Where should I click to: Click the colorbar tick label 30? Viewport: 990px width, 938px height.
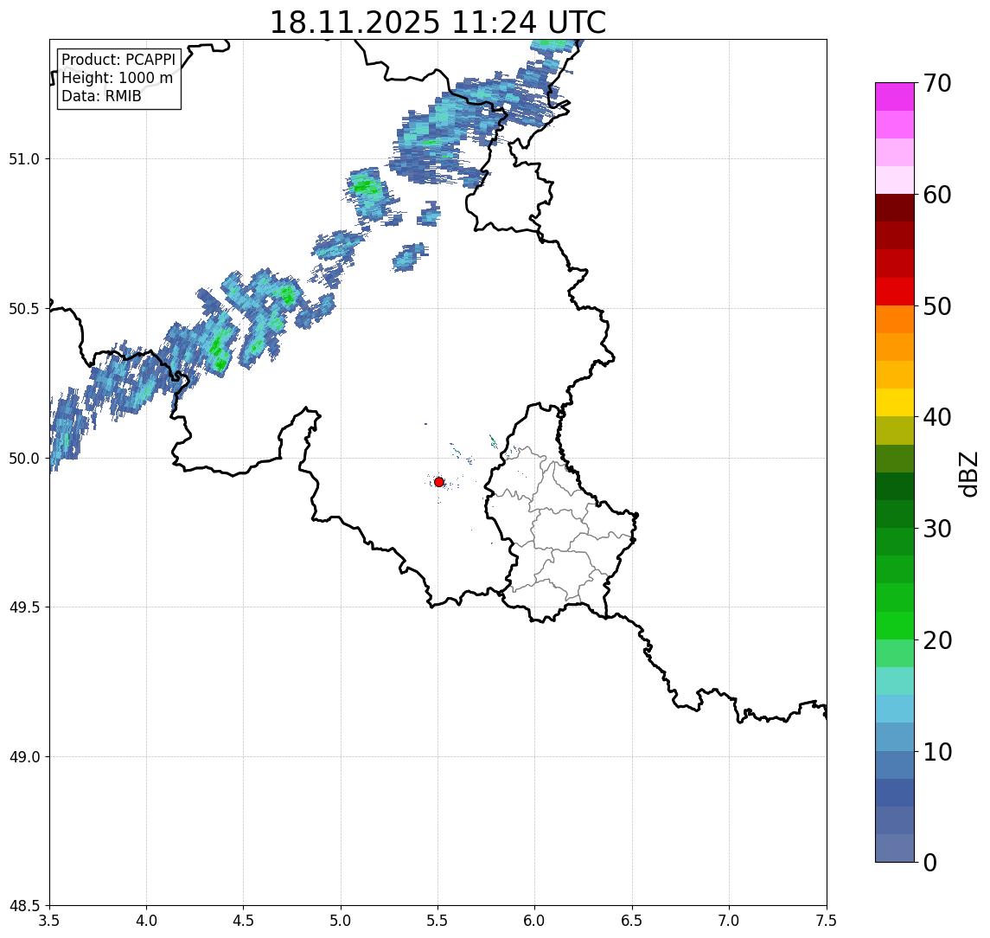(x=937, y=529)
